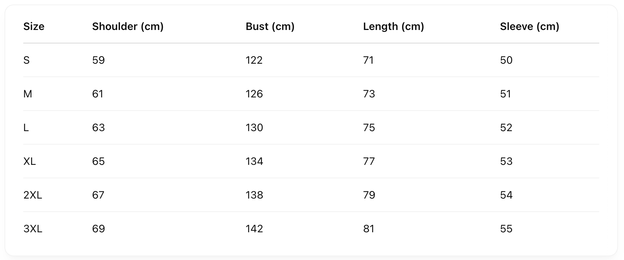
Task: Click the Size column header
Action: pos(34,27)
